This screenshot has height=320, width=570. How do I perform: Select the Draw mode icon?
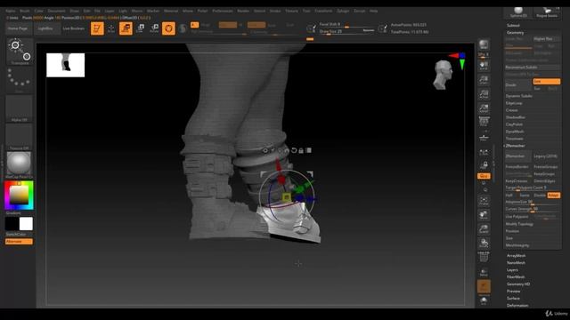click(x=111, y=28)
